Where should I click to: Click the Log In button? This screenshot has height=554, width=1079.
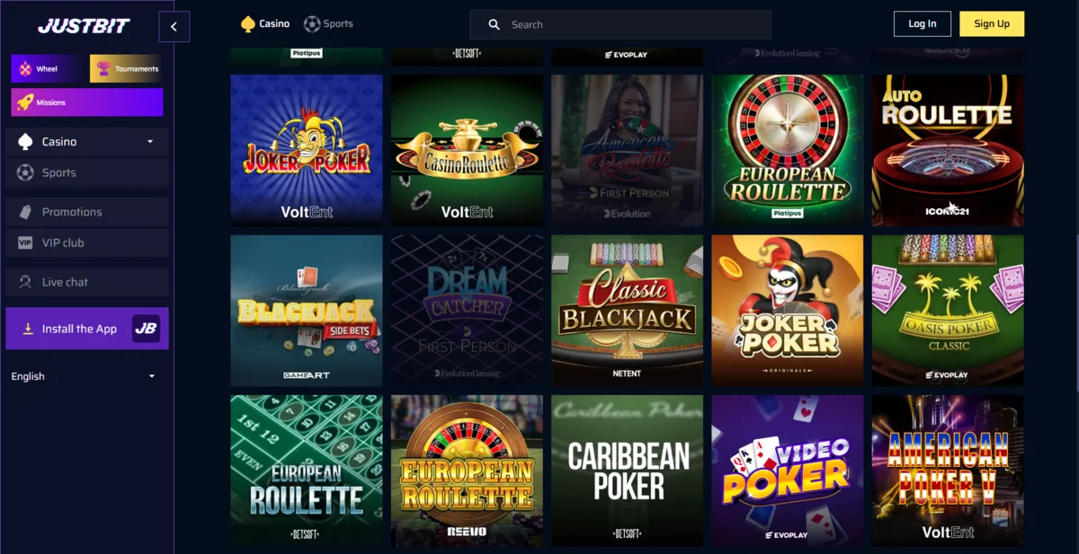pos(923,24)
